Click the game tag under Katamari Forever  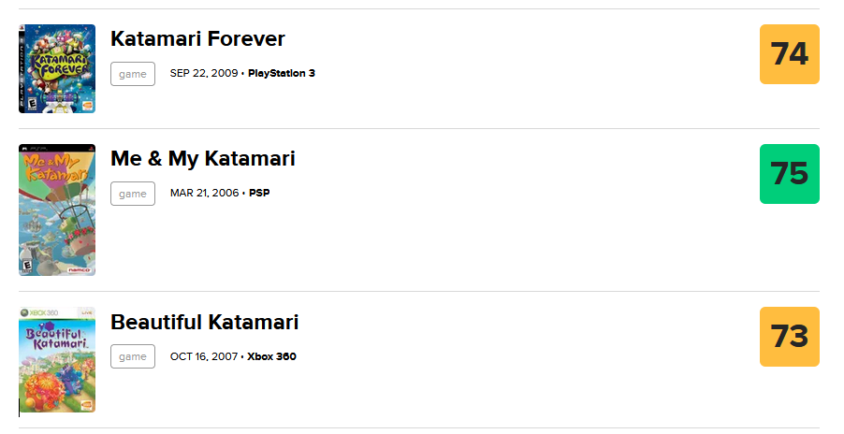[x=133, y=74]
